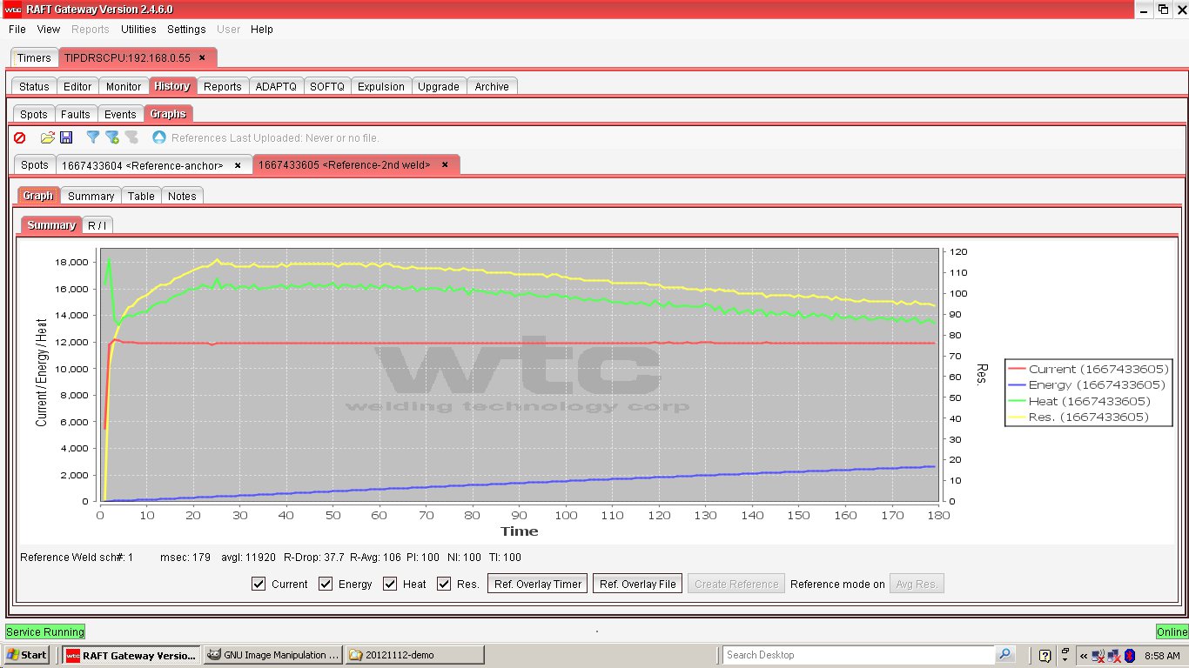Select Spots tab under History
This screenshot has height=668, width=1189.
[x=34, y=114]
